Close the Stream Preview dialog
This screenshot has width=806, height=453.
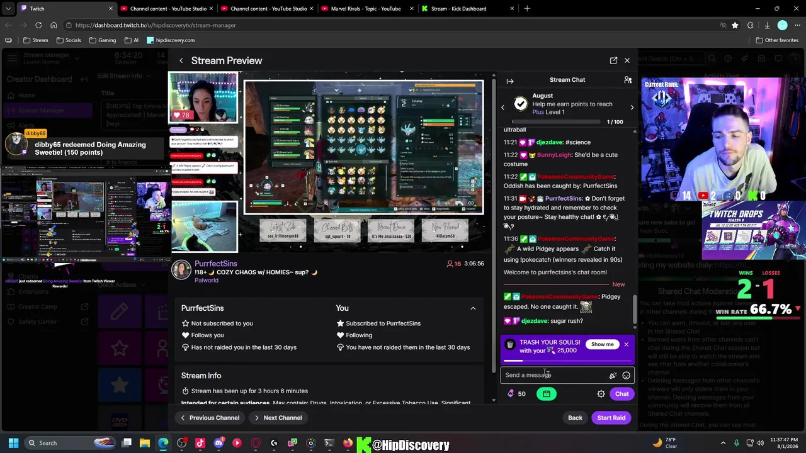coord(627,60)
